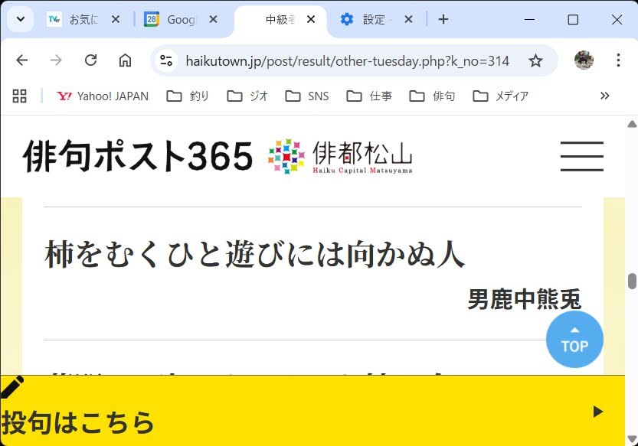The image size is (638, 446).
Task: Open the 仕事 bookmark folder
Action: pos(369,96)
